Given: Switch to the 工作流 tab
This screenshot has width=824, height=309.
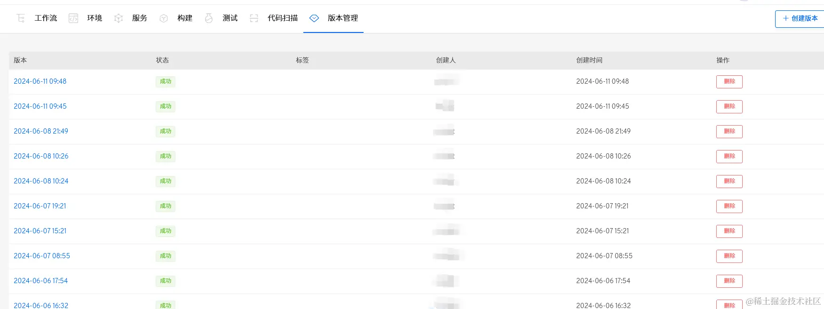Looking at the screenshot, I should 46,18.
